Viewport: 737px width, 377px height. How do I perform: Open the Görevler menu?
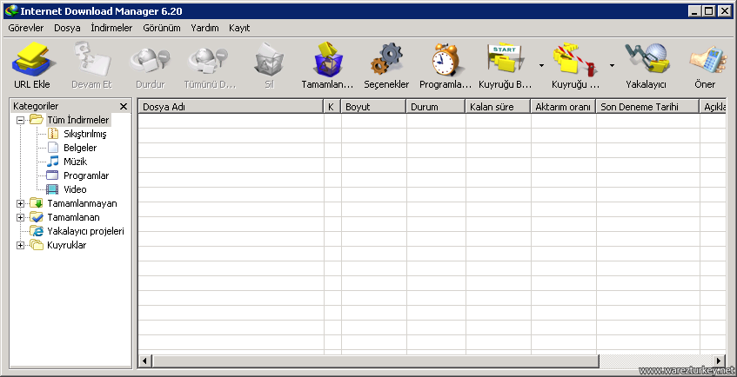pos(26,28)
